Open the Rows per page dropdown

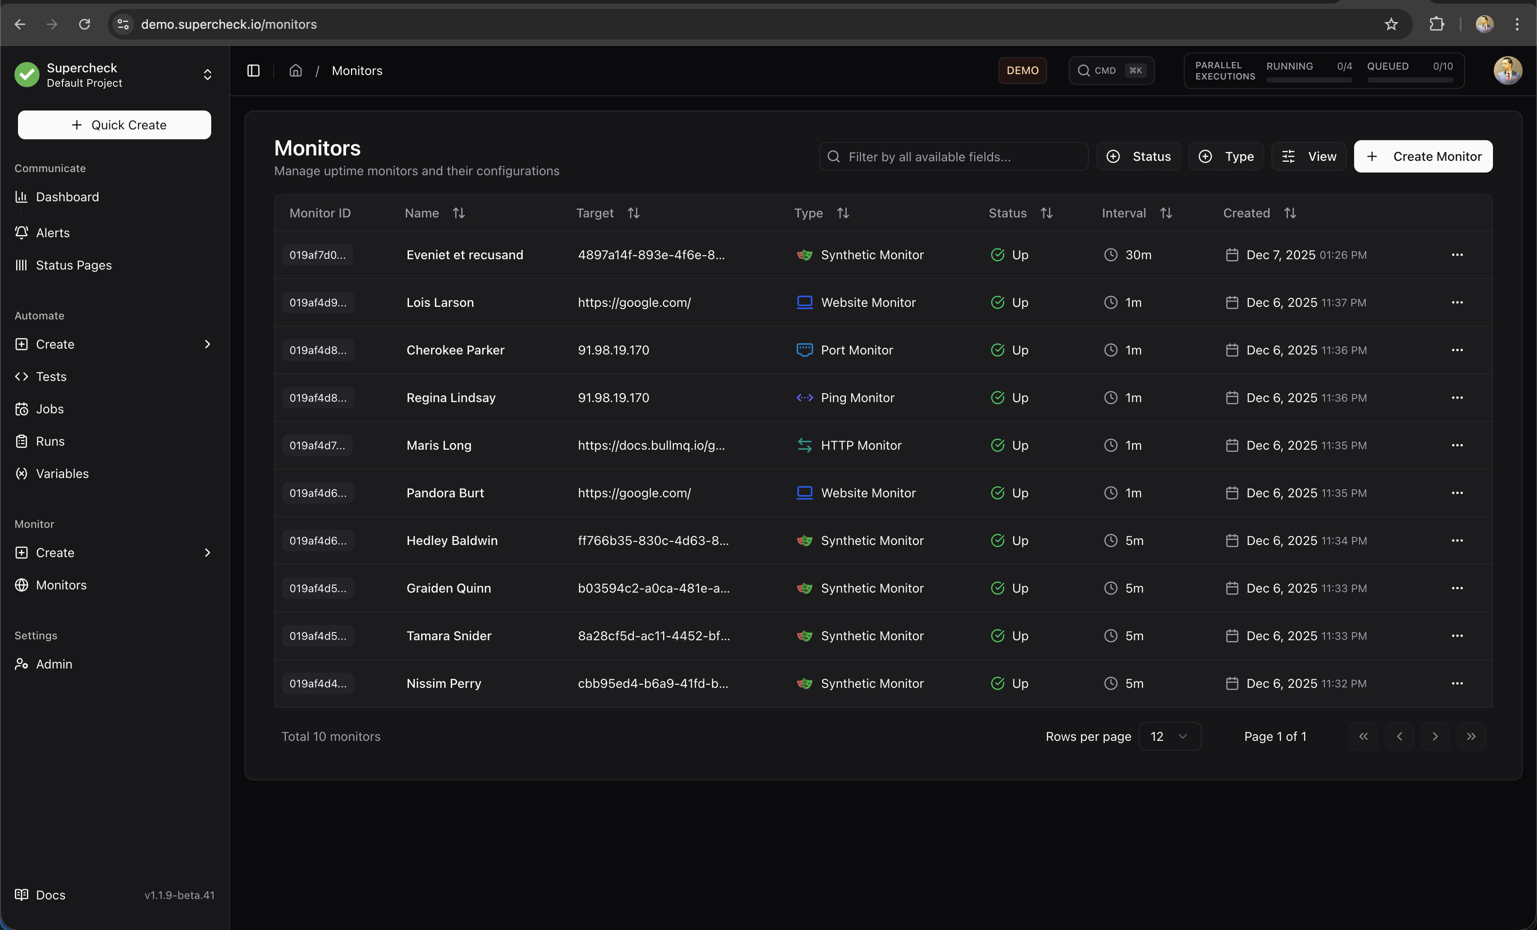tap(1170, 736)
